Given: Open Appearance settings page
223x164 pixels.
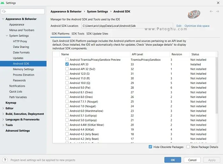Looking at the screenshot, I should [x=17, y=25].
